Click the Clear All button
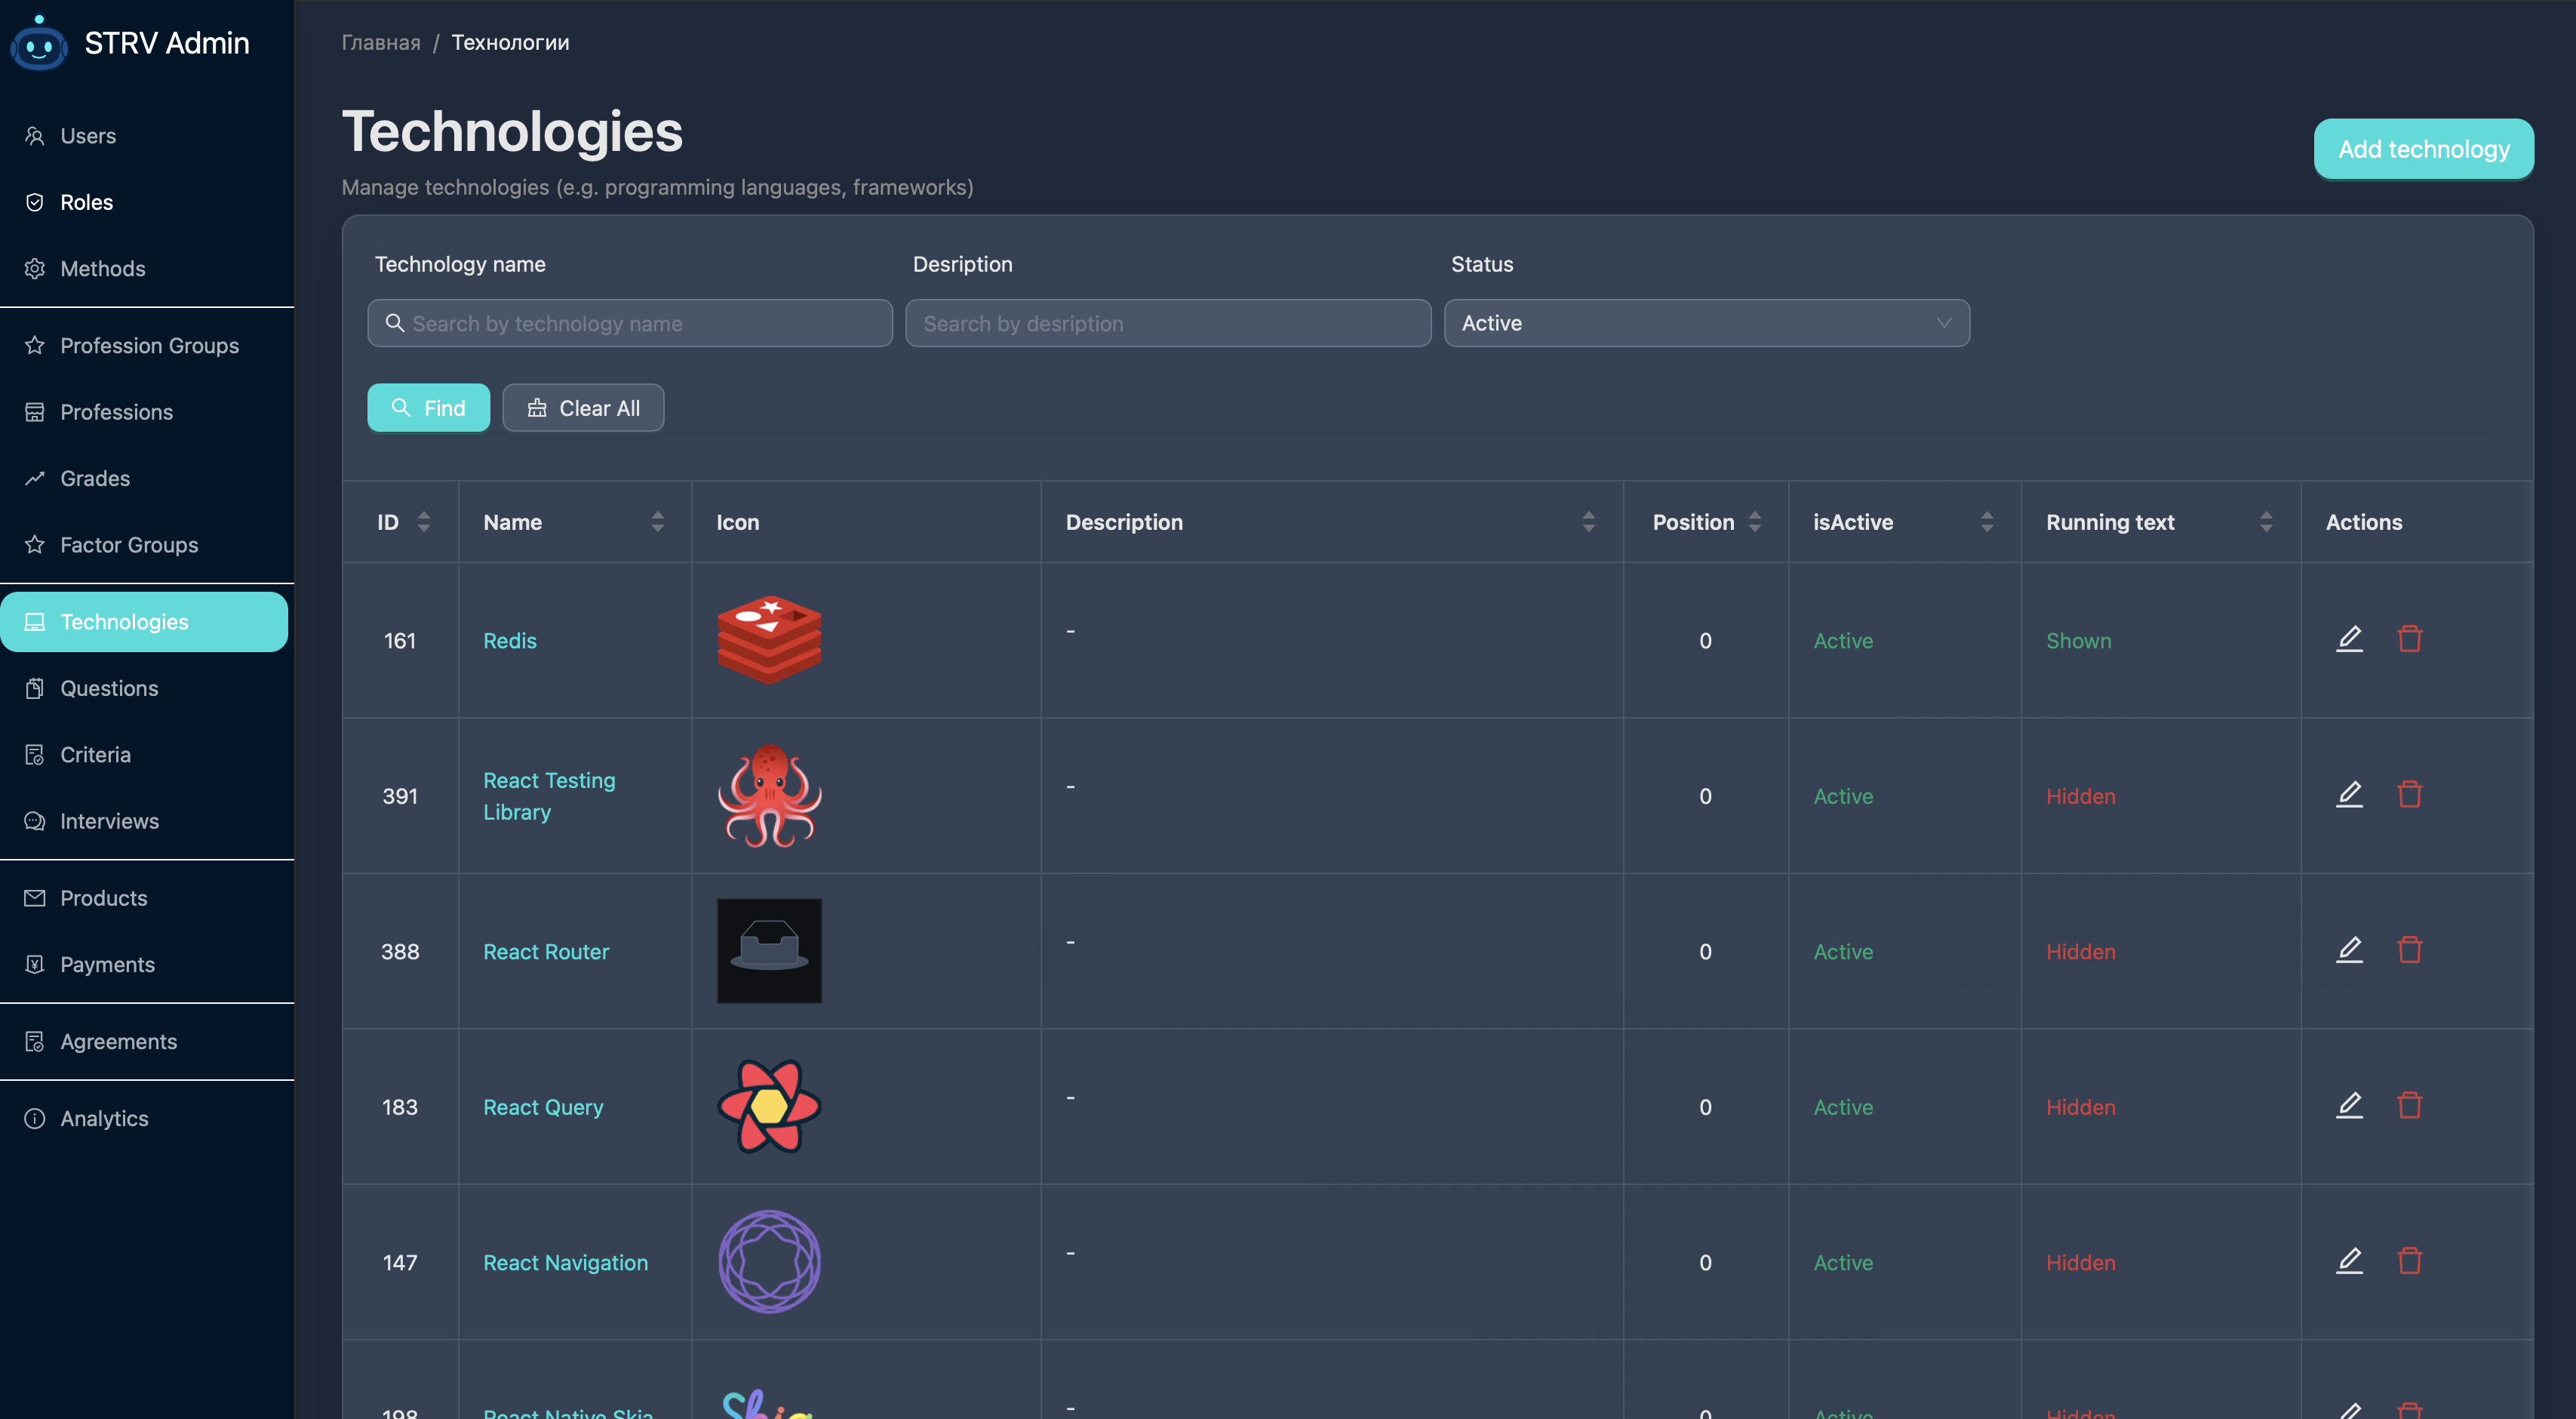Screen dimensions: 2576x1419 click(583, 408)
